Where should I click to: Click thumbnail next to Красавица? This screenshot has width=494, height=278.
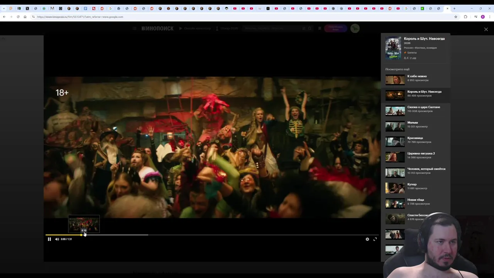pyautogui.click(x=395, y=141)
